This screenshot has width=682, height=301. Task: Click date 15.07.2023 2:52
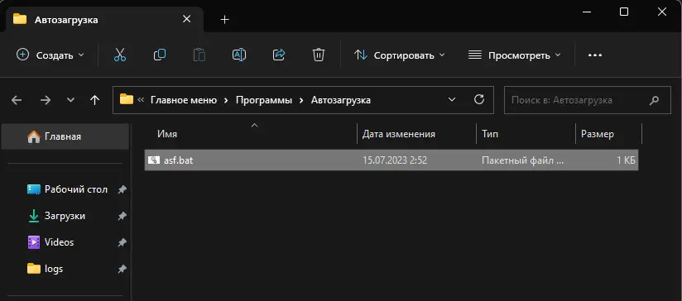pos(395,160)
